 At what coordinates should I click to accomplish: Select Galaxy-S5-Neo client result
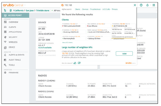[99, 38]
